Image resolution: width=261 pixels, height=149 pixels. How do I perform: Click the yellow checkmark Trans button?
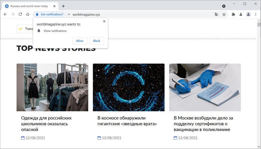[25, 29]
